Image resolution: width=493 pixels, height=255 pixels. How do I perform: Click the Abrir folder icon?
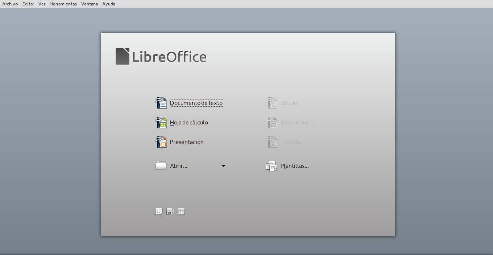pyautogui.click(x=161, y=166)
